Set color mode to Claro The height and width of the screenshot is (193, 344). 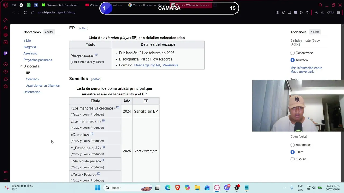click(292, 152)
